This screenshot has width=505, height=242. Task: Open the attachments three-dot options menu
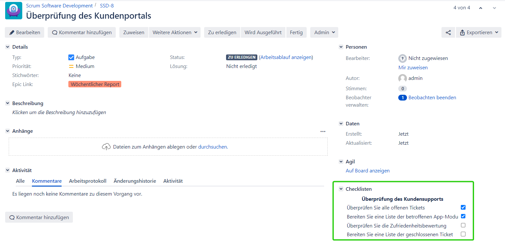[x=323, y=131]
